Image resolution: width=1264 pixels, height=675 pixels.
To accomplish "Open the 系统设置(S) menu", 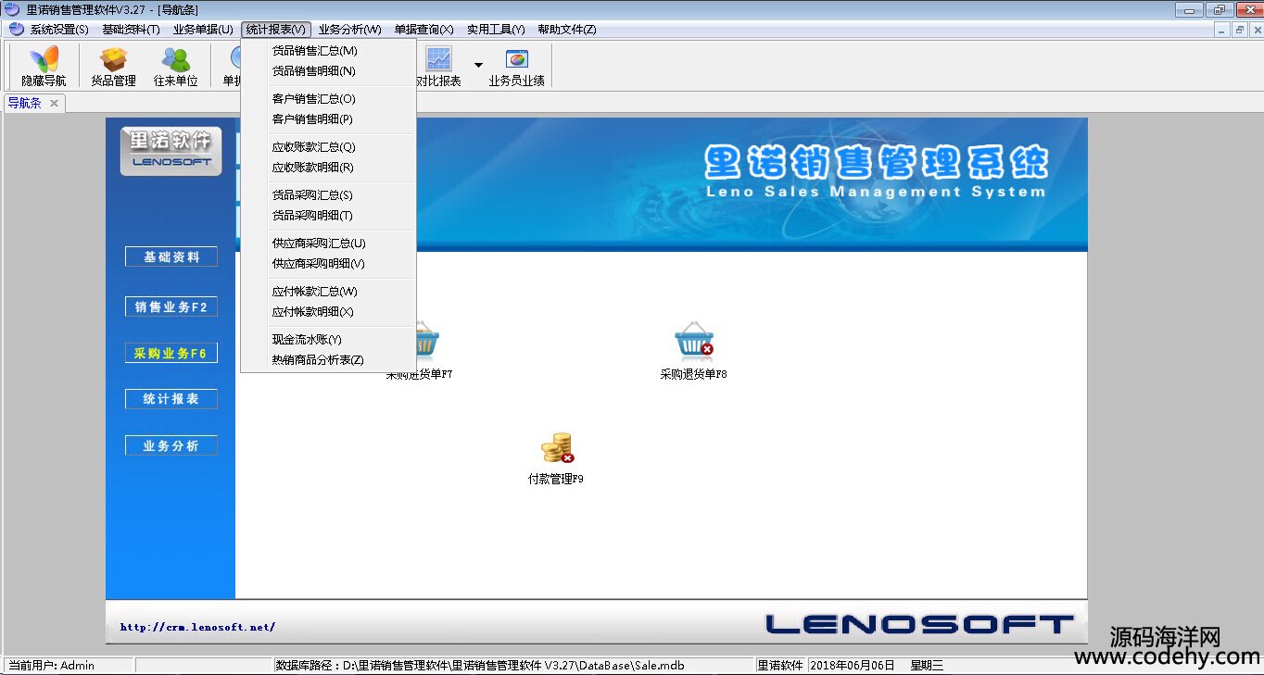I will [x=59, y=30].
